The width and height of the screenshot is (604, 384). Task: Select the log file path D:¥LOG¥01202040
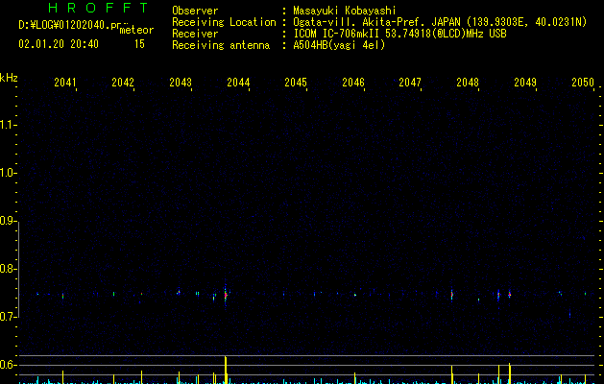click(x=71, y=25)
